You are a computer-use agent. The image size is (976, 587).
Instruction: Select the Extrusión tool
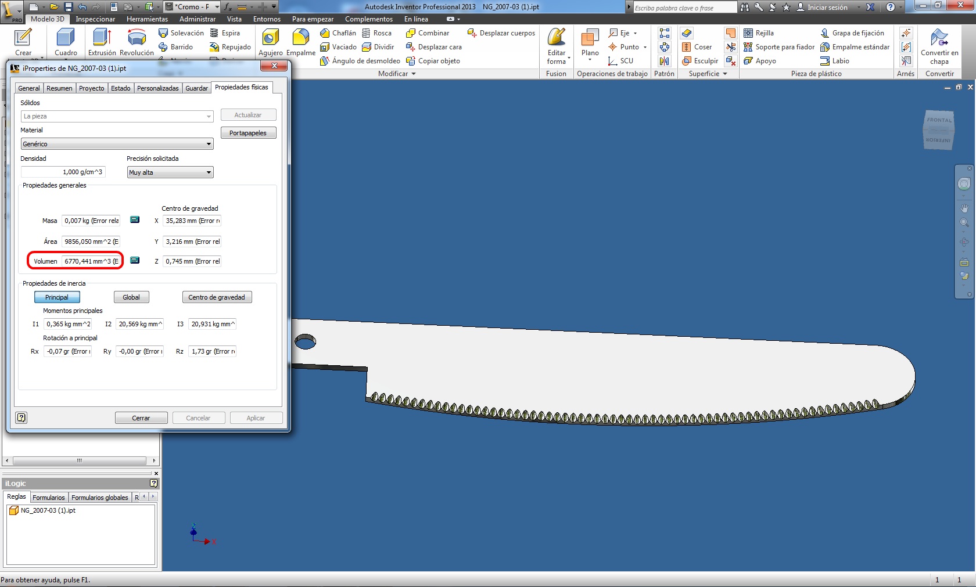[x=102, y=42]
